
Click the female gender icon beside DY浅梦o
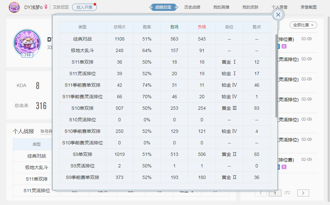(46, 7)
